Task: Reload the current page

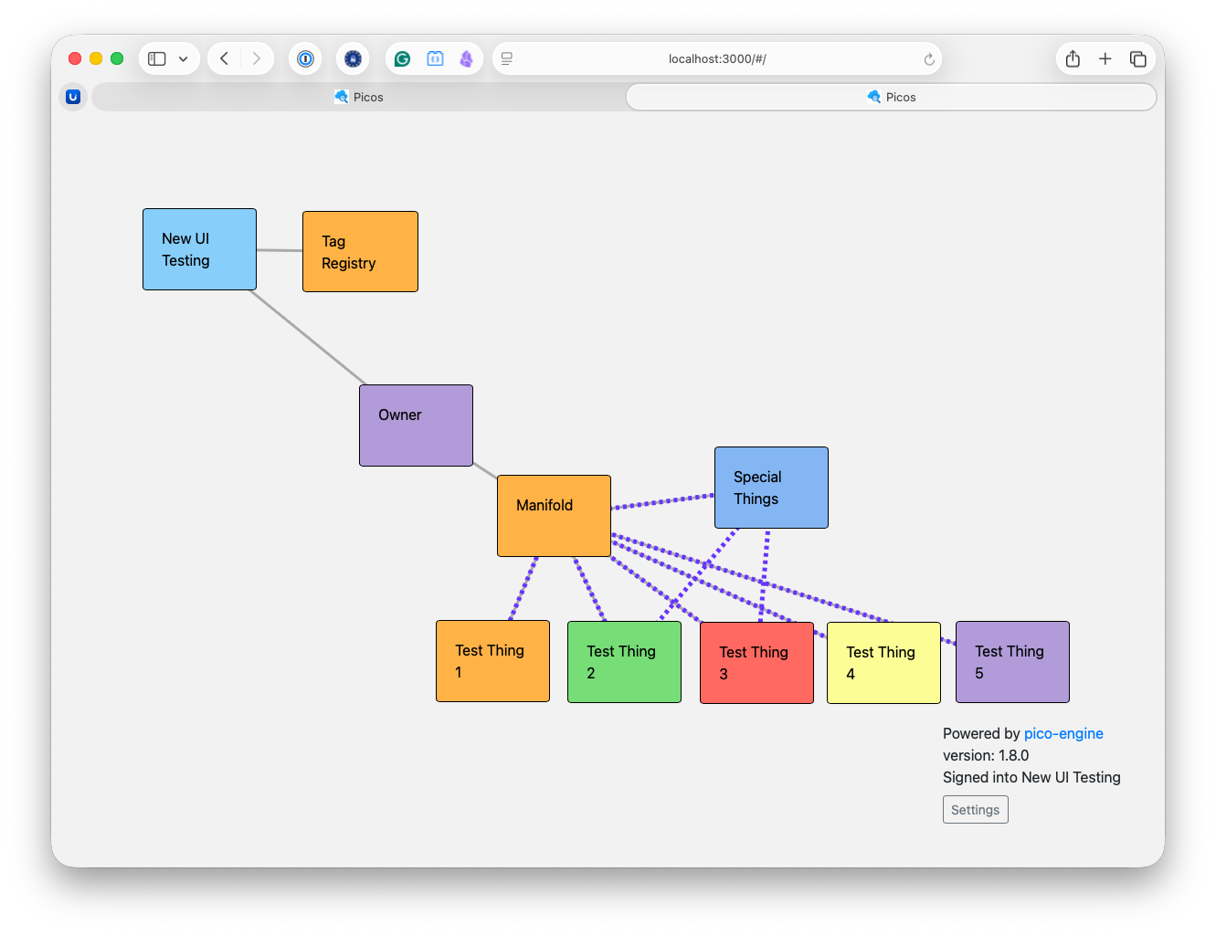Action: 929,59
